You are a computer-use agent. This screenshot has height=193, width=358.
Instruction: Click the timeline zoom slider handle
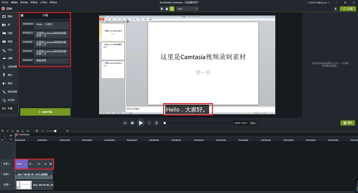[x=55, y=131]
